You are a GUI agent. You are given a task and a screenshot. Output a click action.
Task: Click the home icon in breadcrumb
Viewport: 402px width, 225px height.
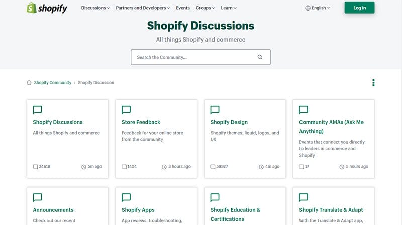(29, 82)
